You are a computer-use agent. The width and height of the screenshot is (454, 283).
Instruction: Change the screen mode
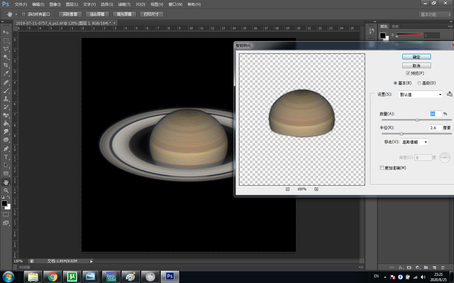pos(6,223)
